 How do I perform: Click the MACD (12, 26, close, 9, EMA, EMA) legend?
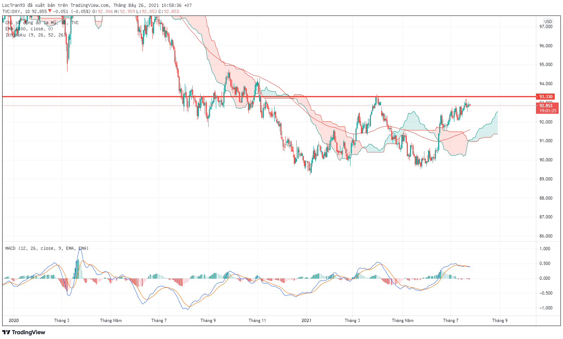(x=47, y=248)
